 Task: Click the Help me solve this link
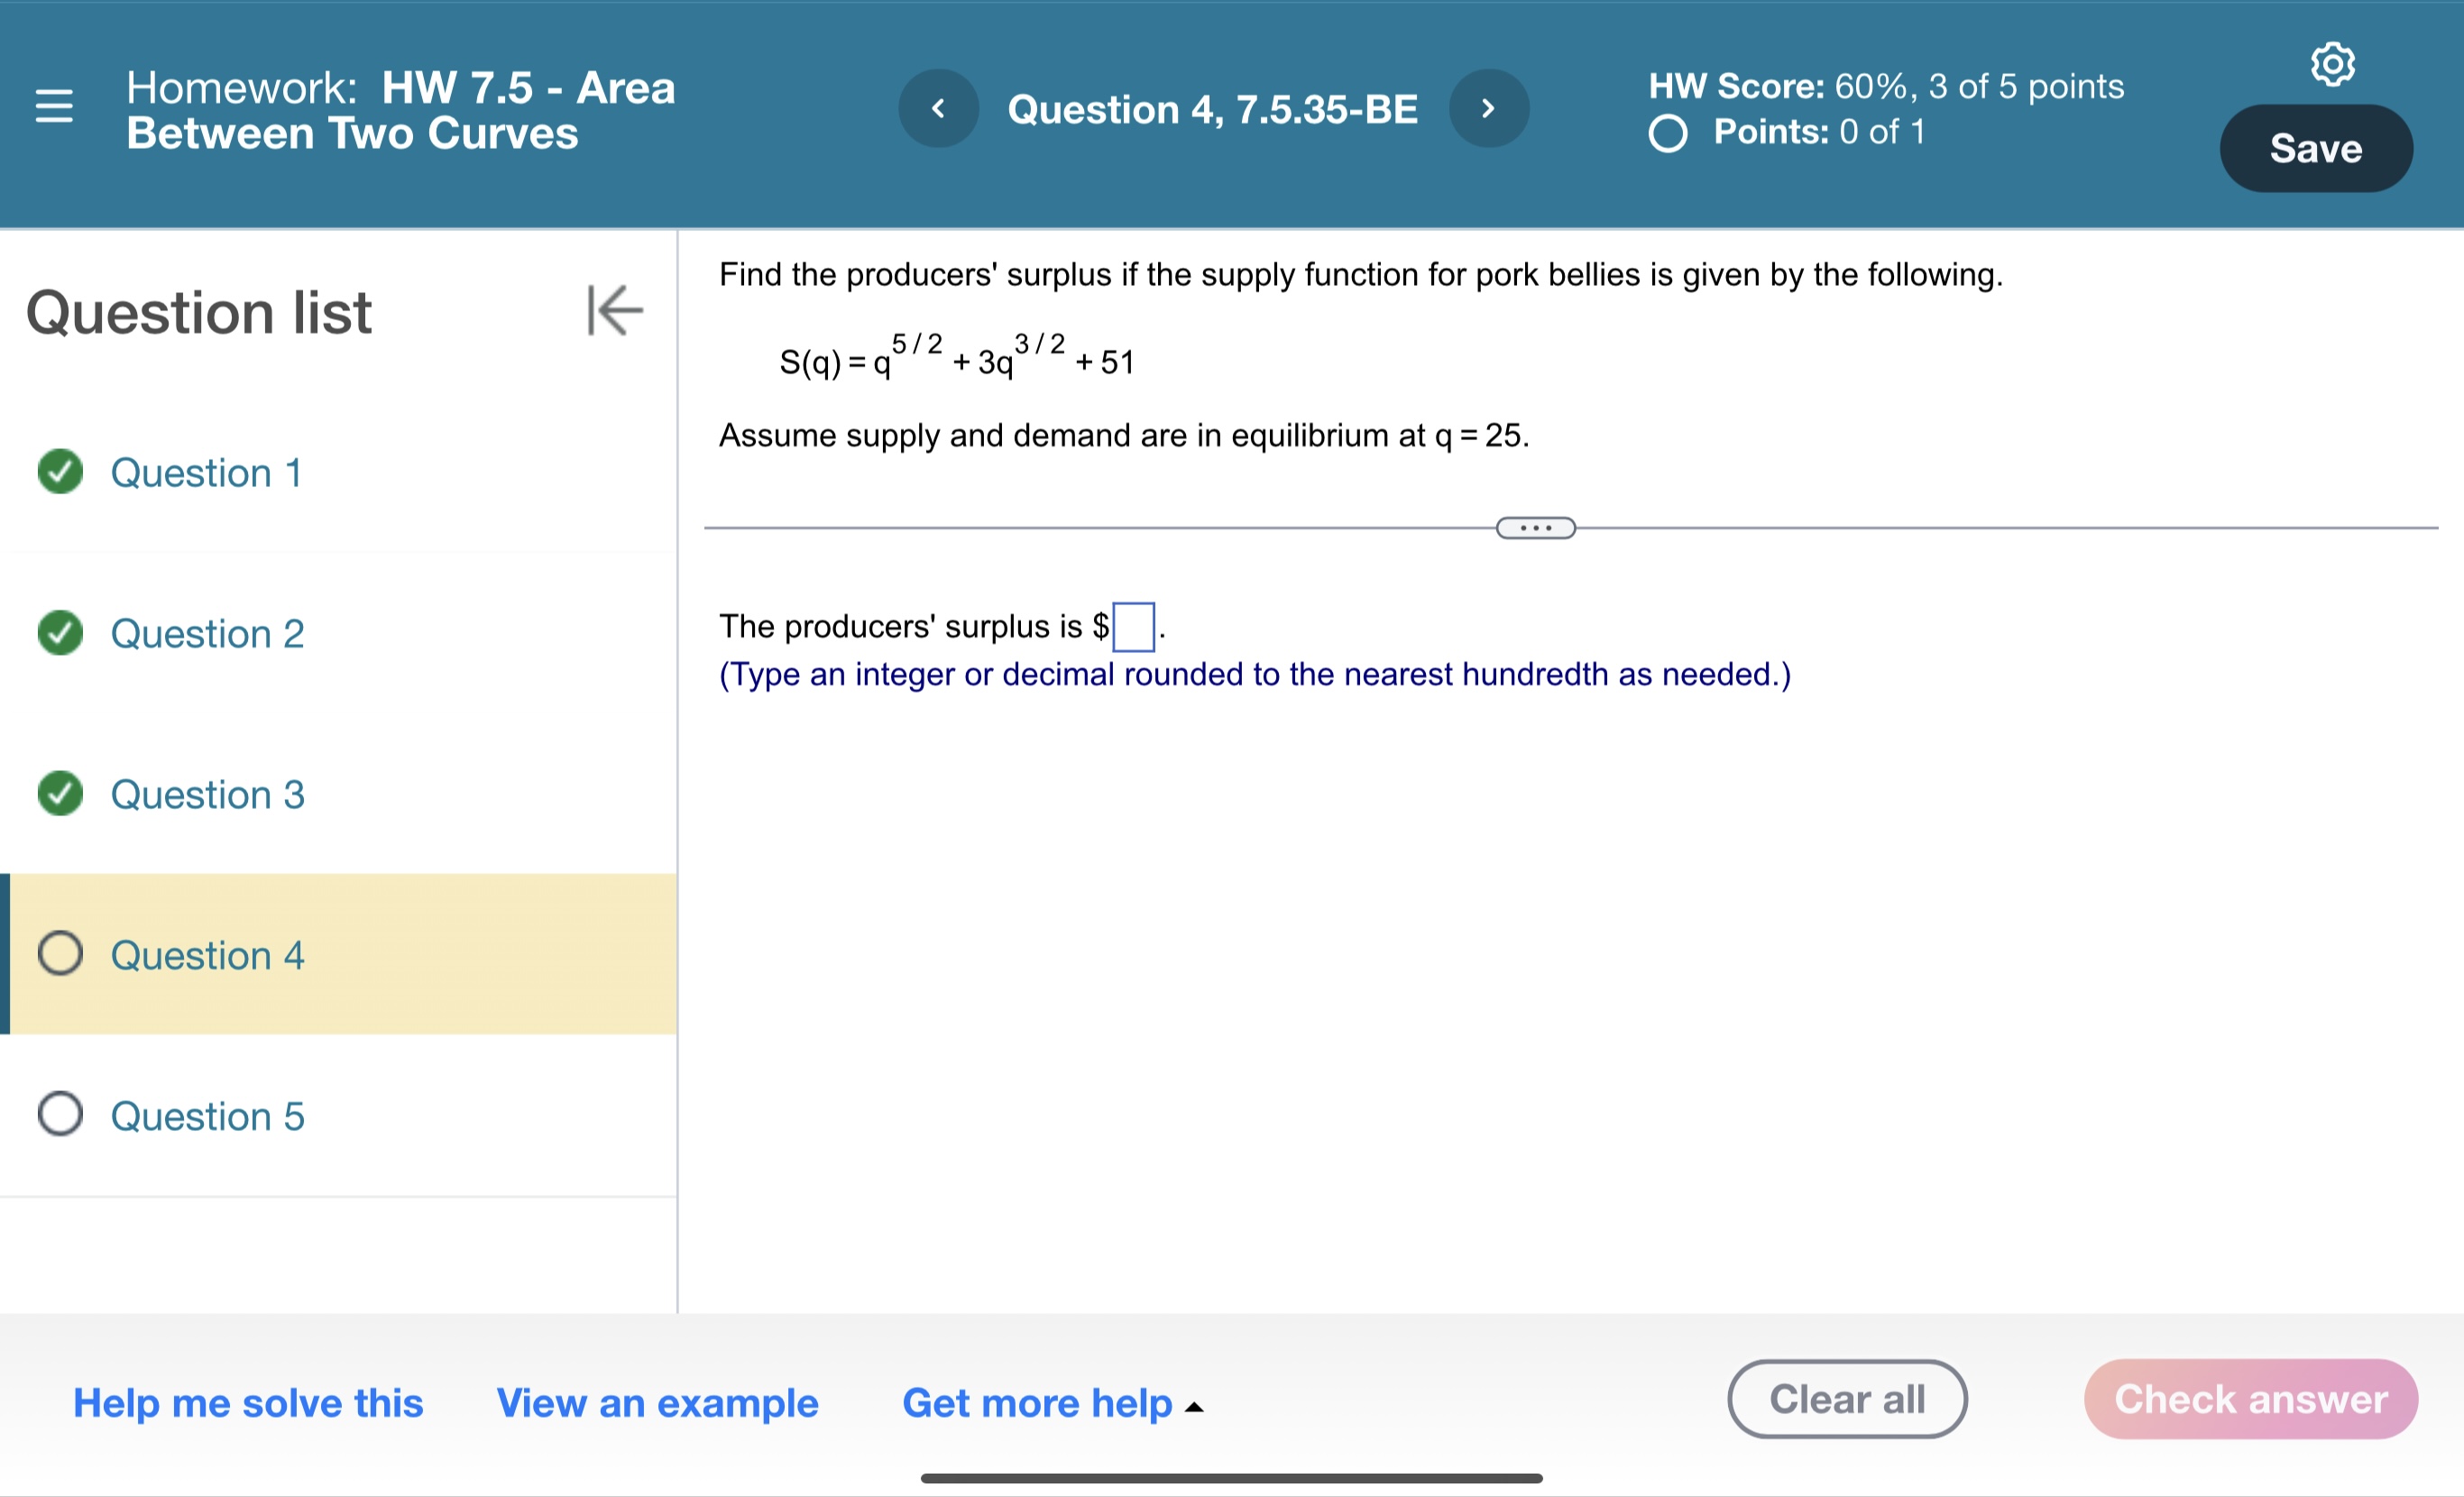pyautogui.click(x=247, y=1403)
